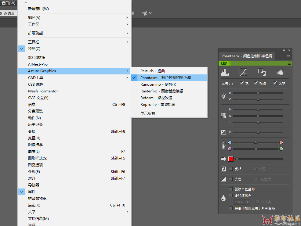Open the green bar flyout menu icon

point(289,63)
